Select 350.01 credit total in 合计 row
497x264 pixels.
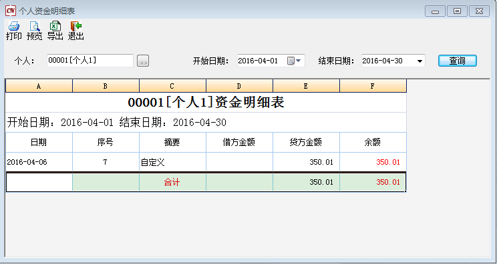pyautogui.click(x=306, y=182)
